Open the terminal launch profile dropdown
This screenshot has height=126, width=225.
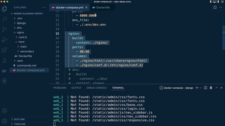click(200, 88)
